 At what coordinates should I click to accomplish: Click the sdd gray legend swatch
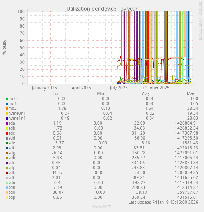pyautogui.click(x=7, y=138)
